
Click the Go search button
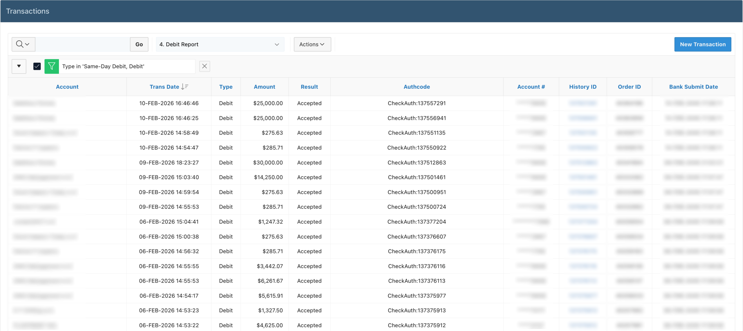pyautogui.click(x=139, y=44)
